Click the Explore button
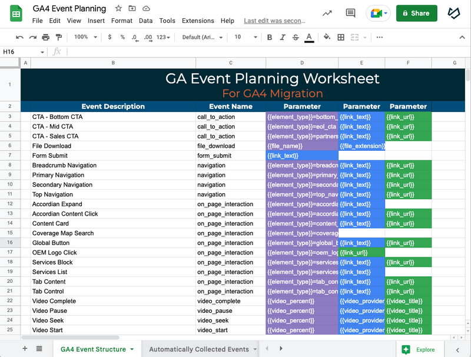Viewport: 471px width, 357px height. click(420, 349)
